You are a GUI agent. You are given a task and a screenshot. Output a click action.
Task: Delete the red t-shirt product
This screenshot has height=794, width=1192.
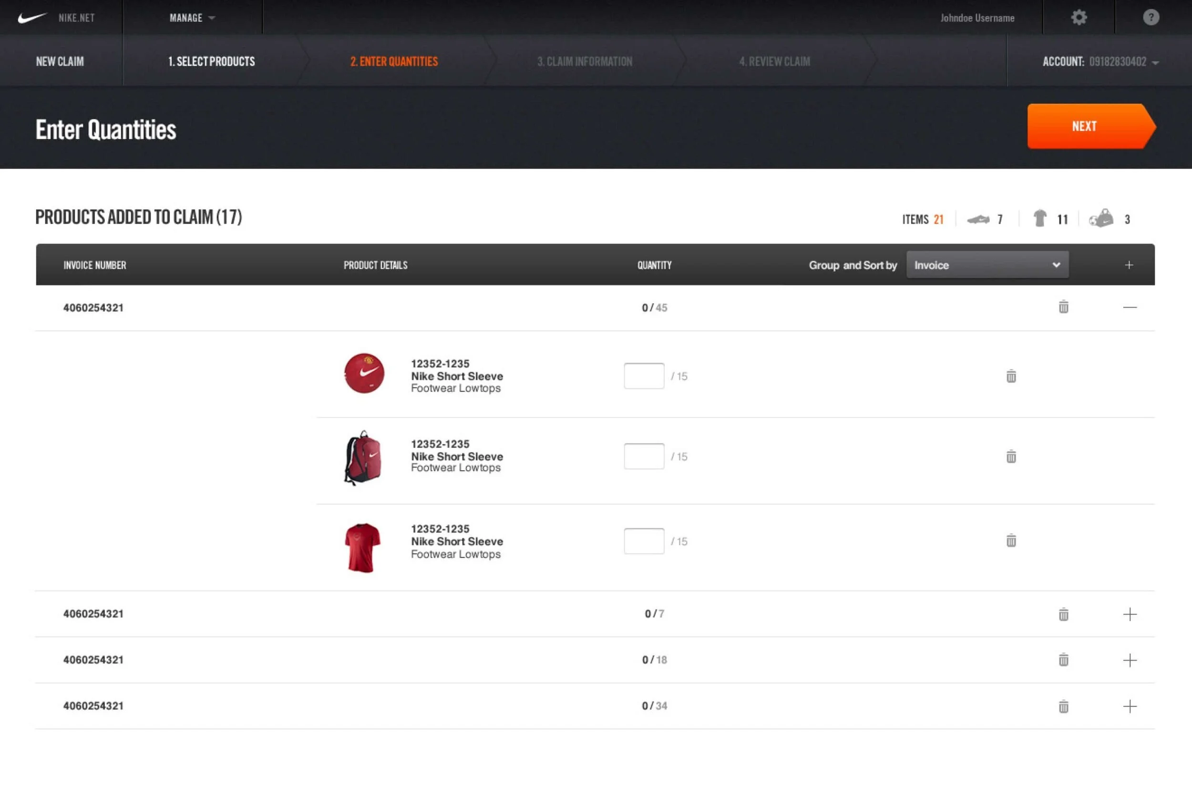point(1011,541)
